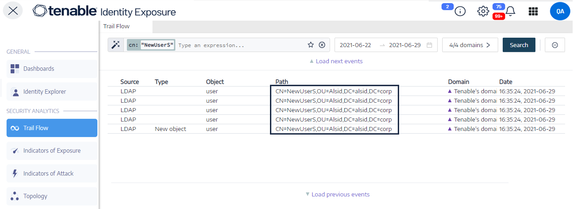Bookmark the query with the star icon
This screenshot has width=574, height=209.
[x=310, y=45]
